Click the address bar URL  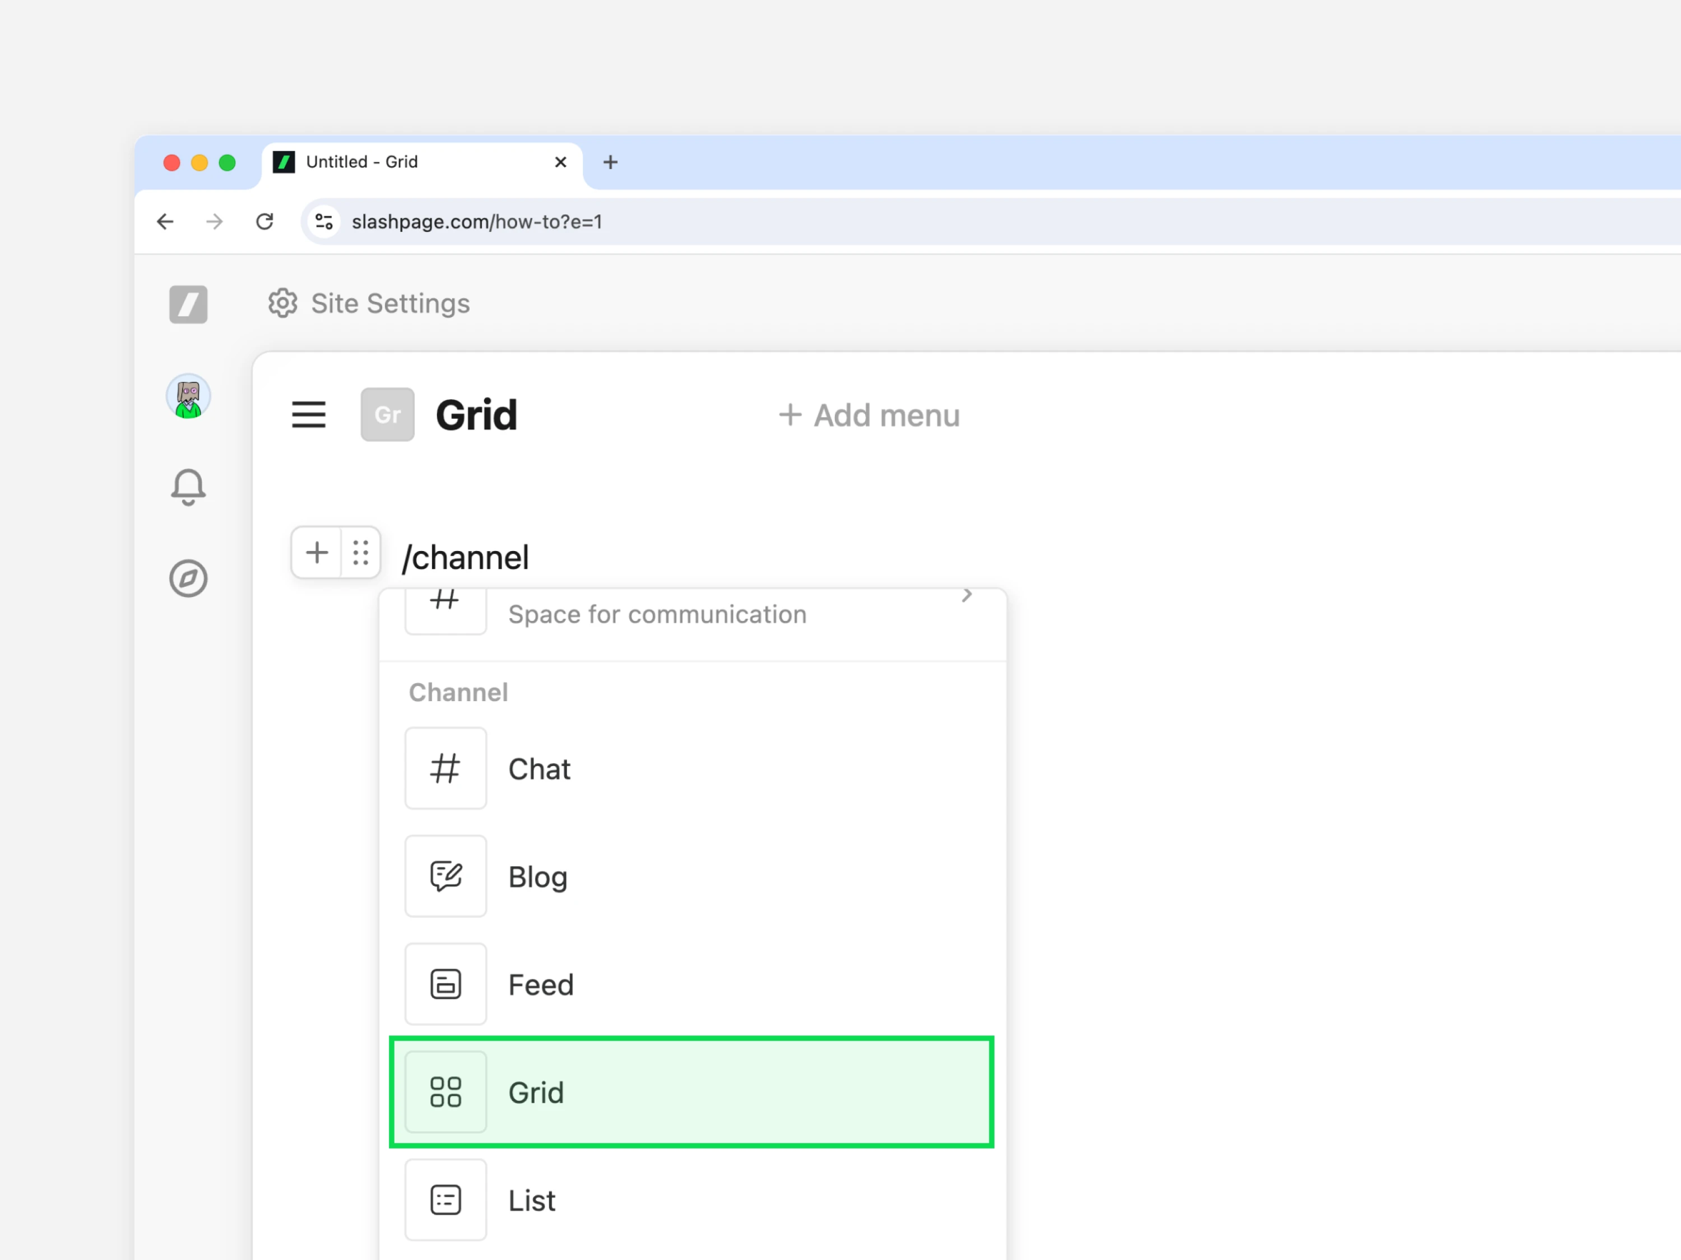(x=476, y=222)
